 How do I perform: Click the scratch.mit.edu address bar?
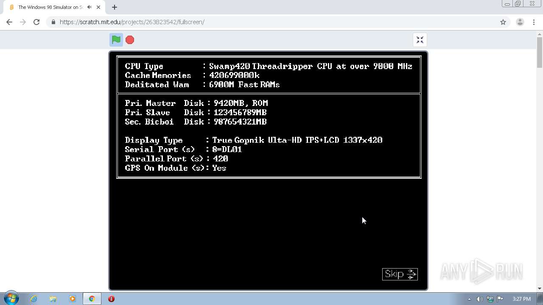271,22
